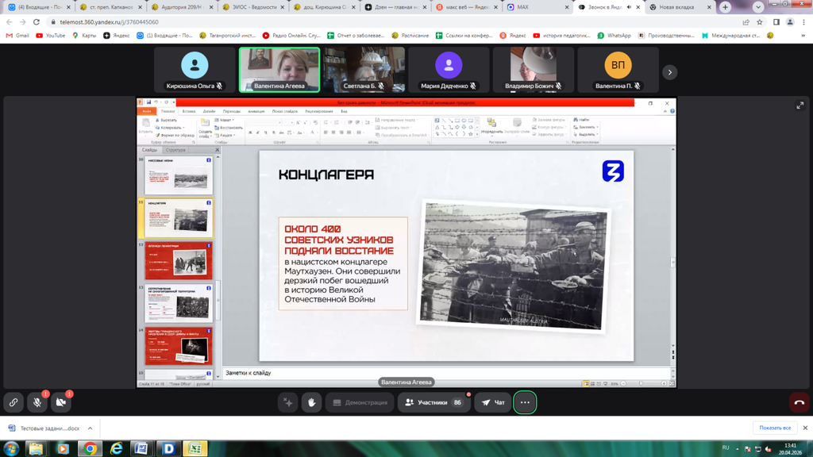Toggle the camera on
Viewport: 813px width, 457px height.
[x=61, y=402]
